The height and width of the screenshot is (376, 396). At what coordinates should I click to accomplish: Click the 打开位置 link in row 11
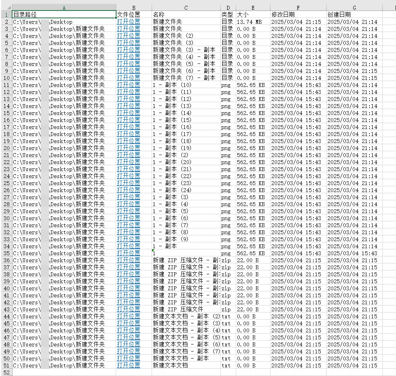(x=128, y=85)
